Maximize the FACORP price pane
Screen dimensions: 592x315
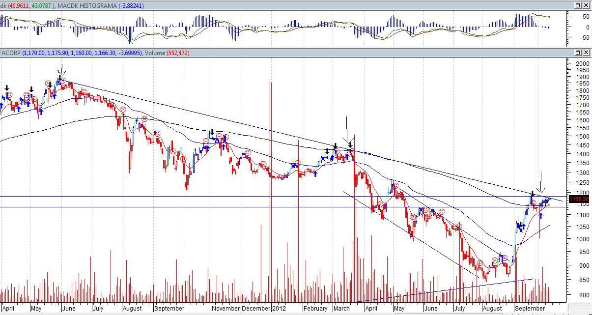[x=578, y=53]
